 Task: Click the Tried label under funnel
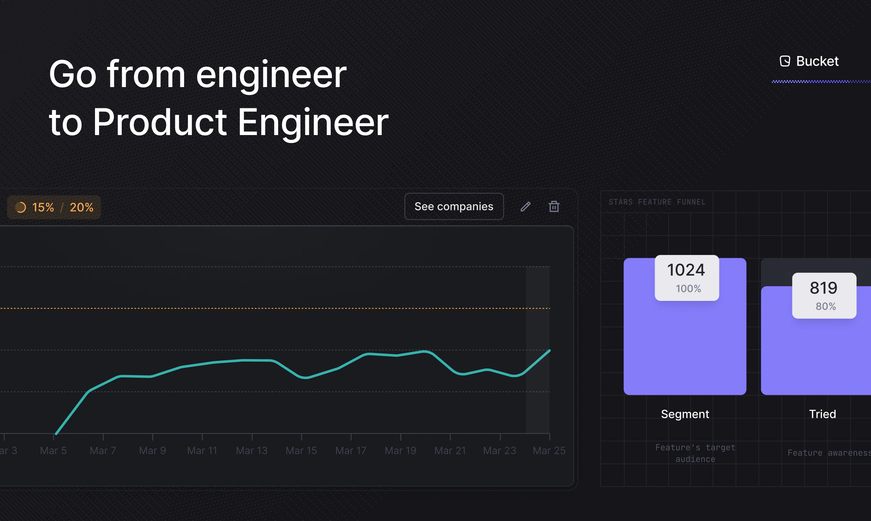pyautogui.click(x=822, y=414)
